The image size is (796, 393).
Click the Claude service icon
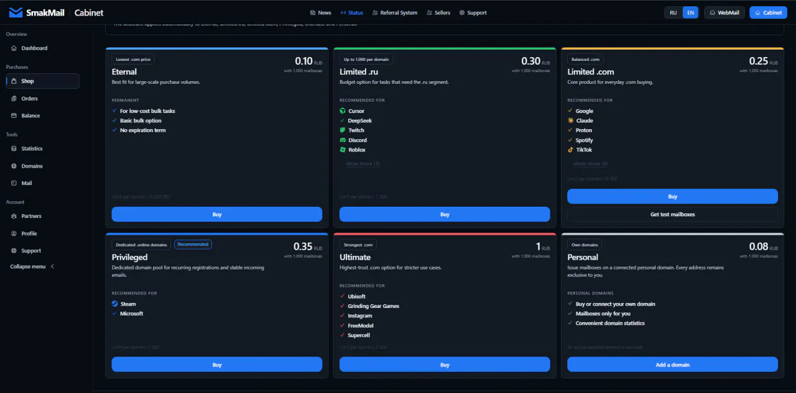(x=570, y=120)
